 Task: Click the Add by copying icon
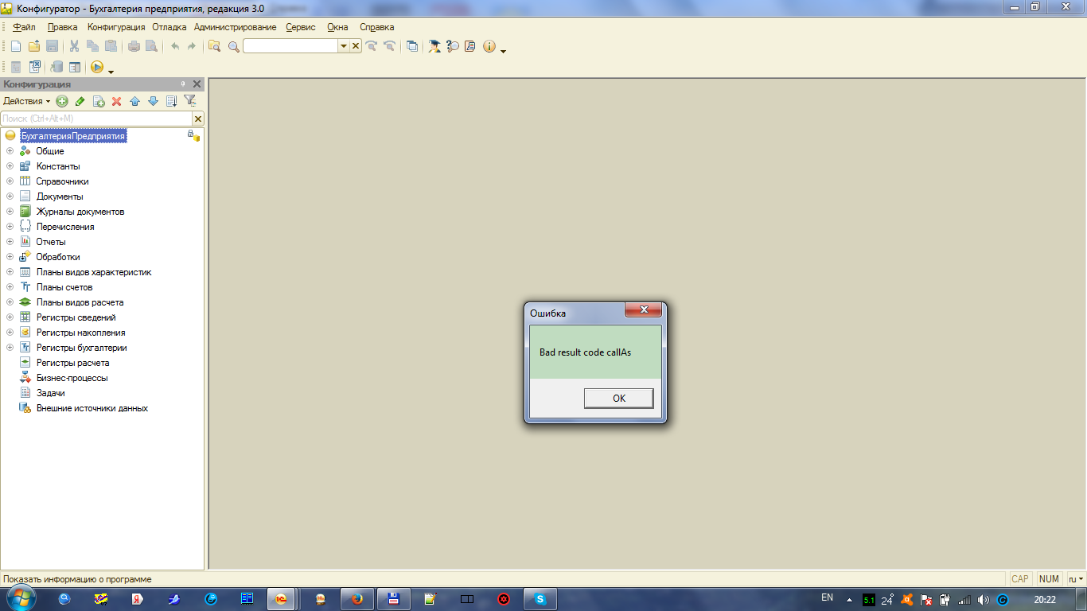coord(99,101)
